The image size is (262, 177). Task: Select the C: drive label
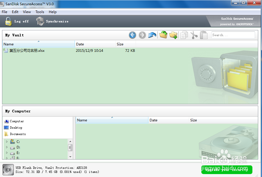tap(18, 142)
